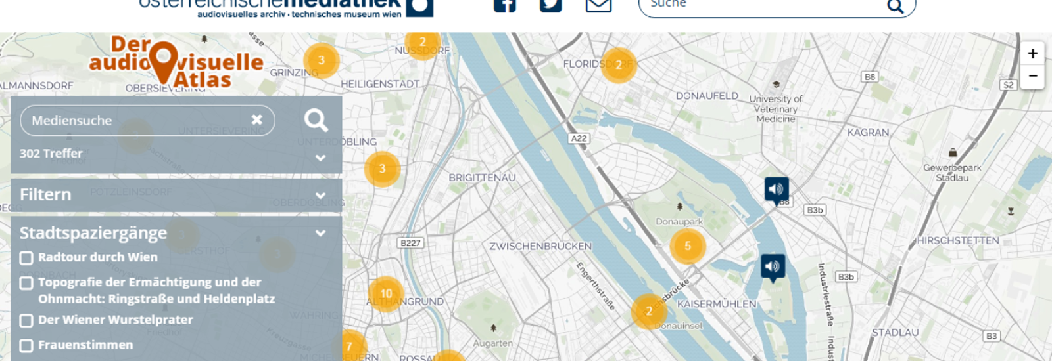The image size is (1052, 361).
Task: Open cluster 7 near Michelbeuern
Action: 349,346
